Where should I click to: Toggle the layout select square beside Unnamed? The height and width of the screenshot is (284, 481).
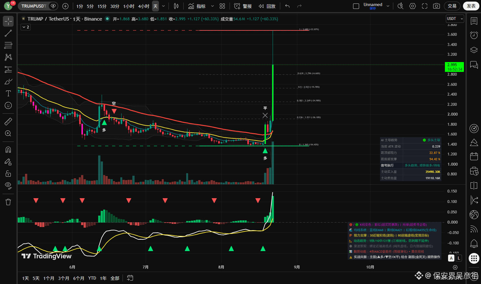pyautogui.click(x=356, y=6)
